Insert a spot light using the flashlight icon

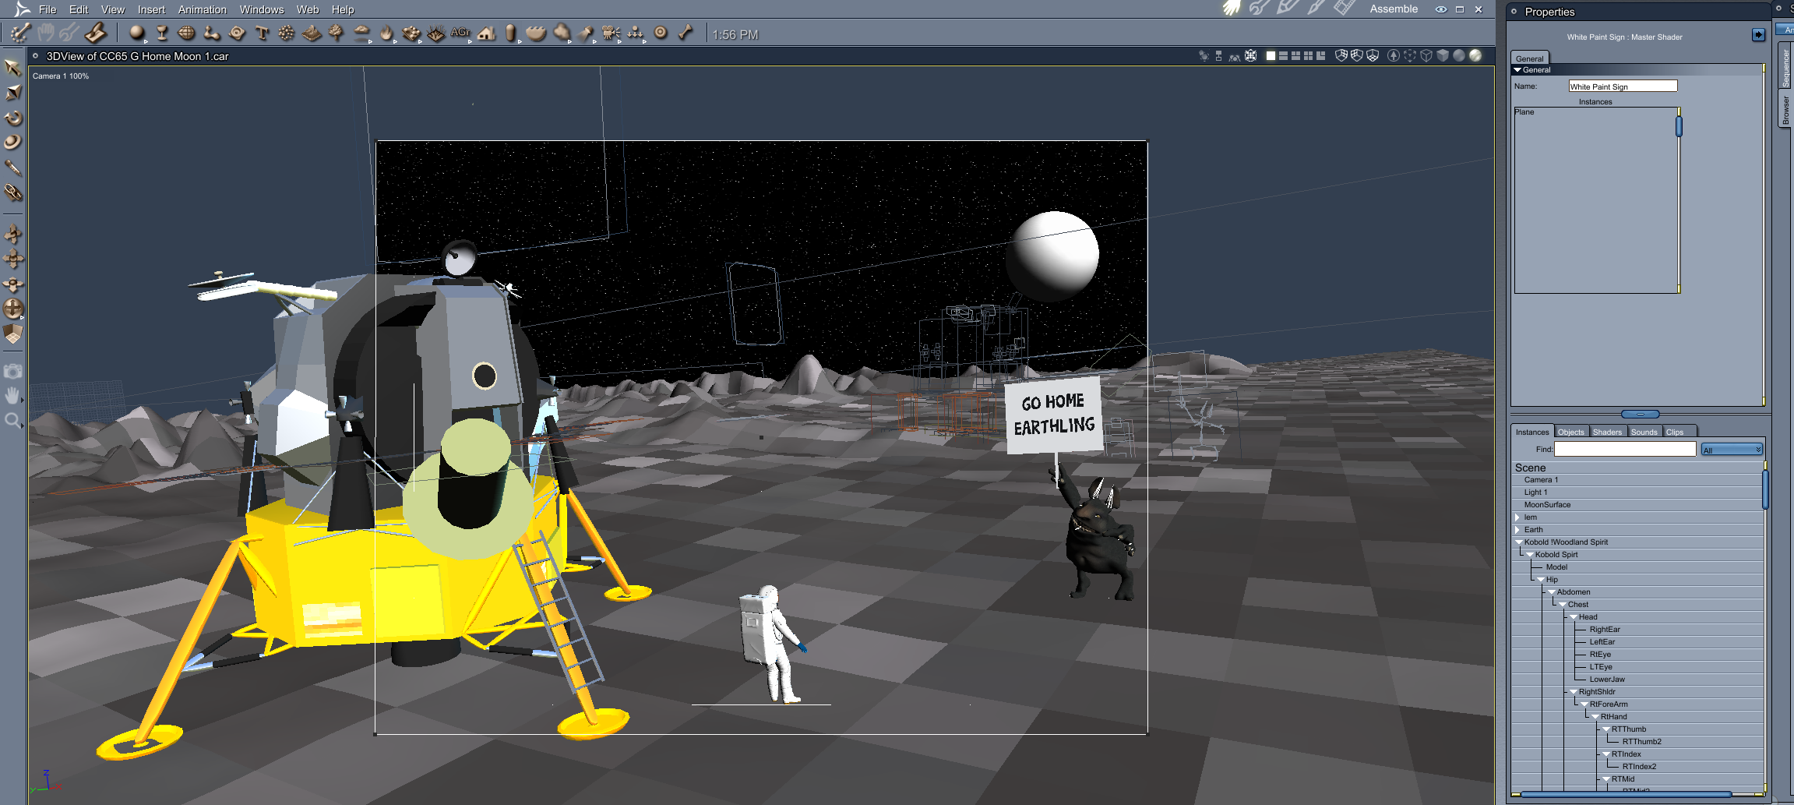point(587,33)
